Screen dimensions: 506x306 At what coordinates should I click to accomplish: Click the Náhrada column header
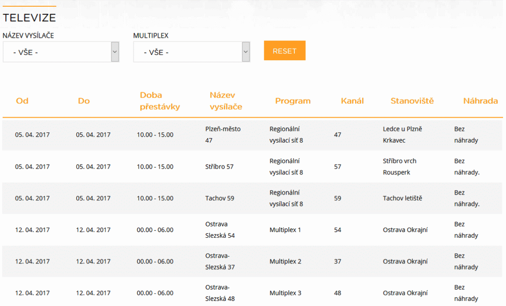(481, 101)
